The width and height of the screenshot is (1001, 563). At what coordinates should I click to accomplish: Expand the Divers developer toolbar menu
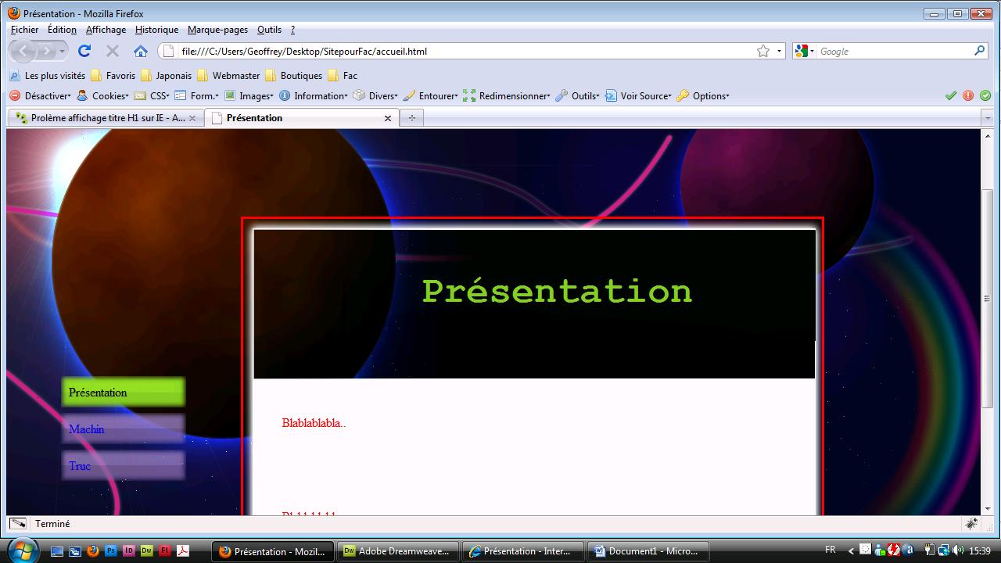375,96
